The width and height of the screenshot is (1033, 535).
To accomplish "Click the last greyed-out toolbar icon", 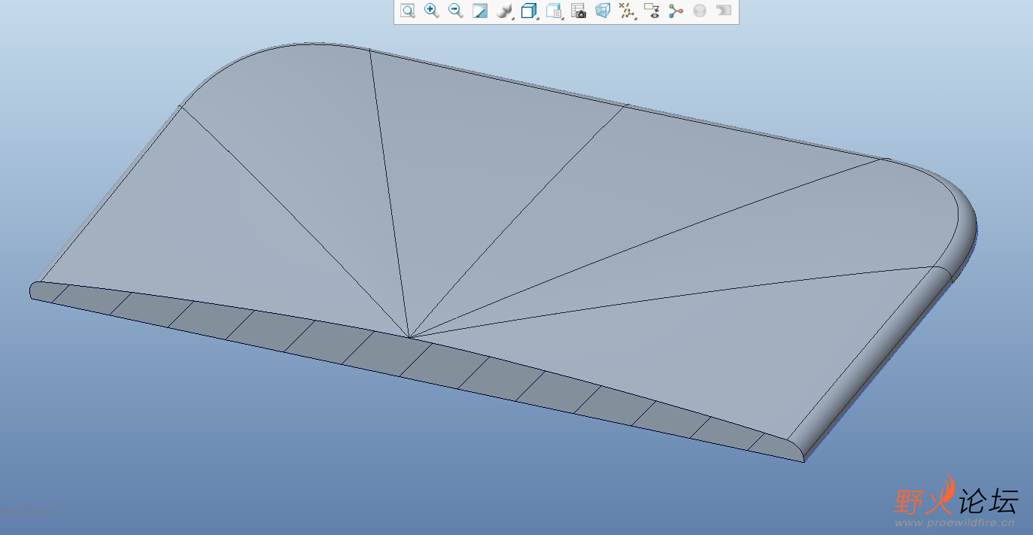I will point(724,11).
